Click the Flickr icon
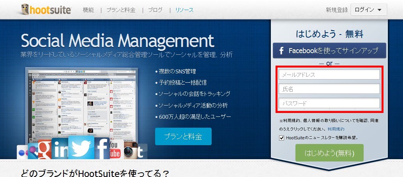Image resolution: width=403 pixels, height=177 pixels. [x=22, y=152]
